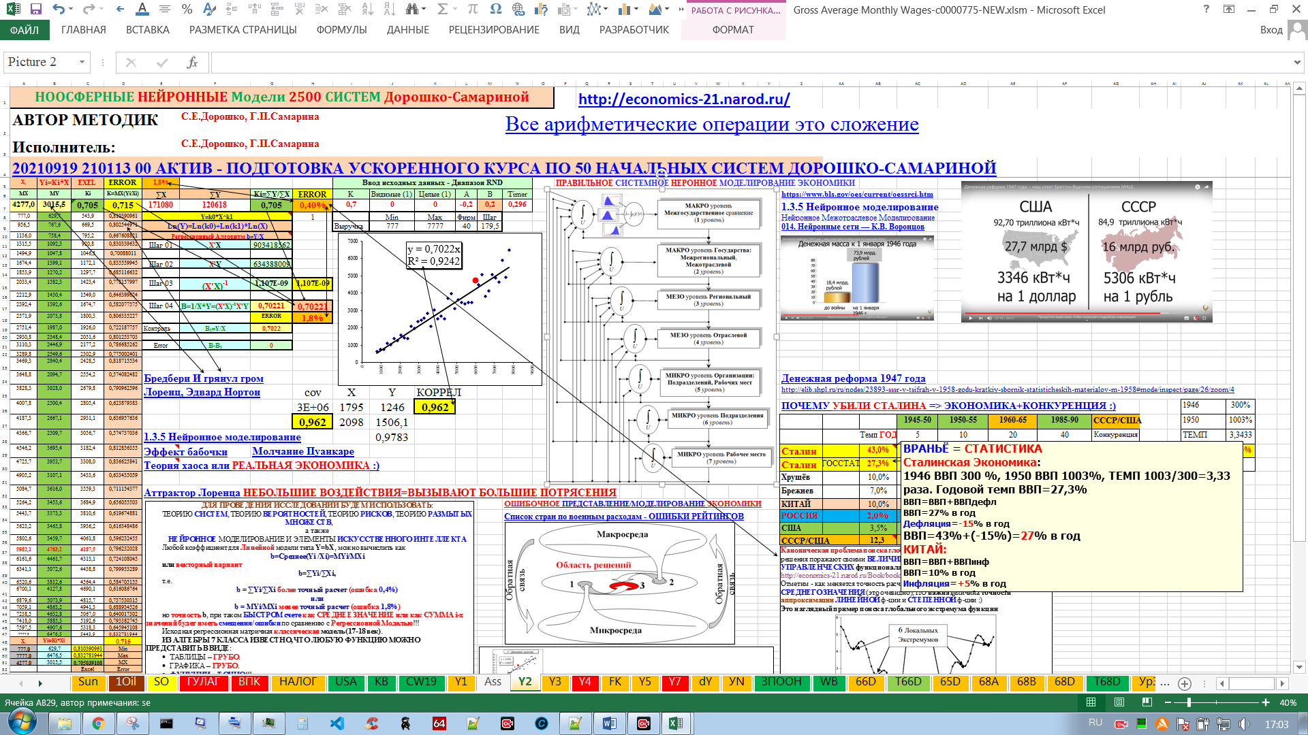Click the AutoSum sigma icon
The height and width of the screenshot is (735, 1308).
[x=442, y=10]
